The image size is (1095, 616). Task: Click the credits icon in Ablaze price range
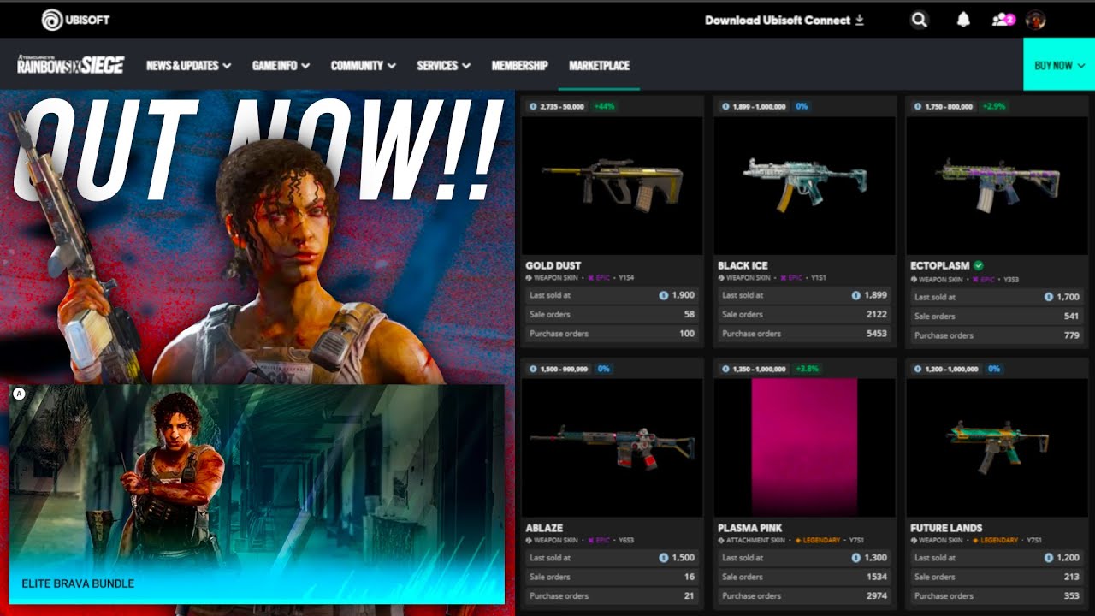pos(533,368)
